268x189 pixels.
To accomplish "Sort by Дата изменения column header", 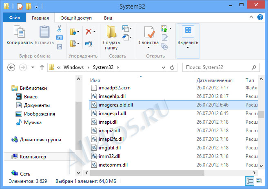I will [214, 80].
